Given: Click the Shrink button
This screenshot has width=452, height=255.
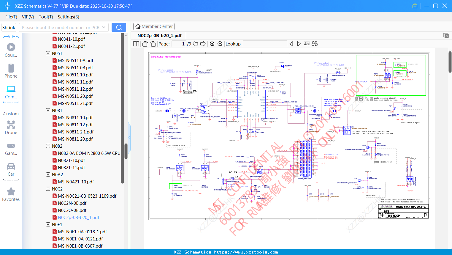Looking at the screenshot, I should (x=9, y=27).
